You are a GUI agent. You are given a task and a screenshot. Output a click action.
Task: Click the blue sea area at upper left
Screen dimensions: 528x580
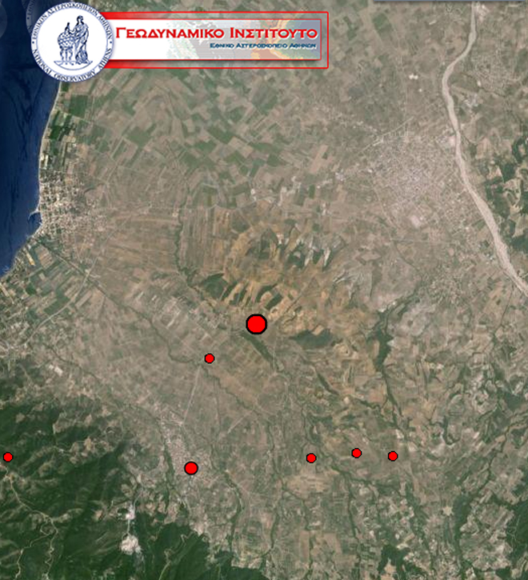[16, 120]
